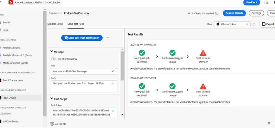Switch to the Validate Setup tab
Image resolution: width=275 pixels, height=128 pixels.
coord(55,24)
